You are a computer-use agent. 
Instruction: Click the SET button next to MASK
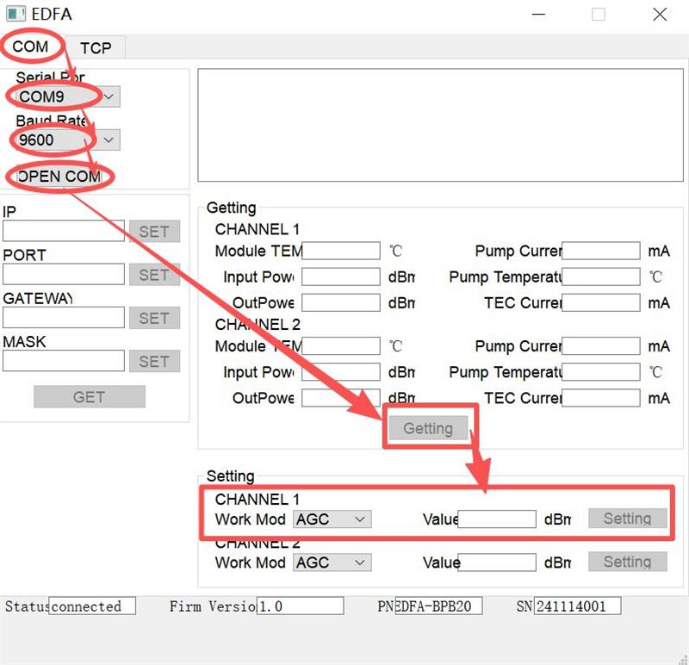coord(154,361)
